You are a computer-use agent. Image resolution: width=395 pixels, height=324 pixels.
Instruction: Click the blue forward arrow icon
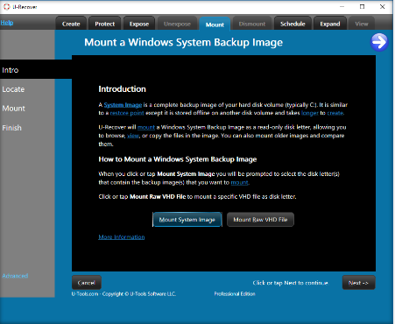[x=379, y=42]
